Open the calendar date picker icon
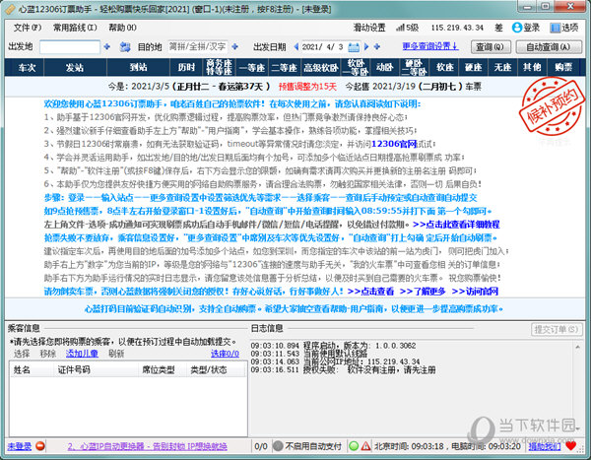Screen dimensions: 591x460 click(354, 47)
